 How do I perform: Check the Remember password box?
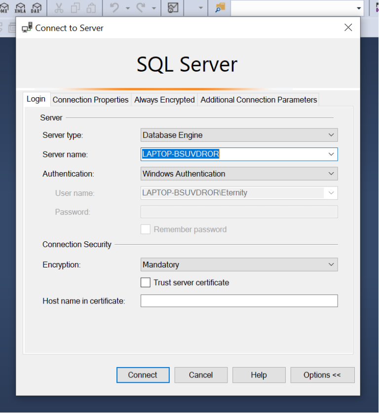coord(145,229)
